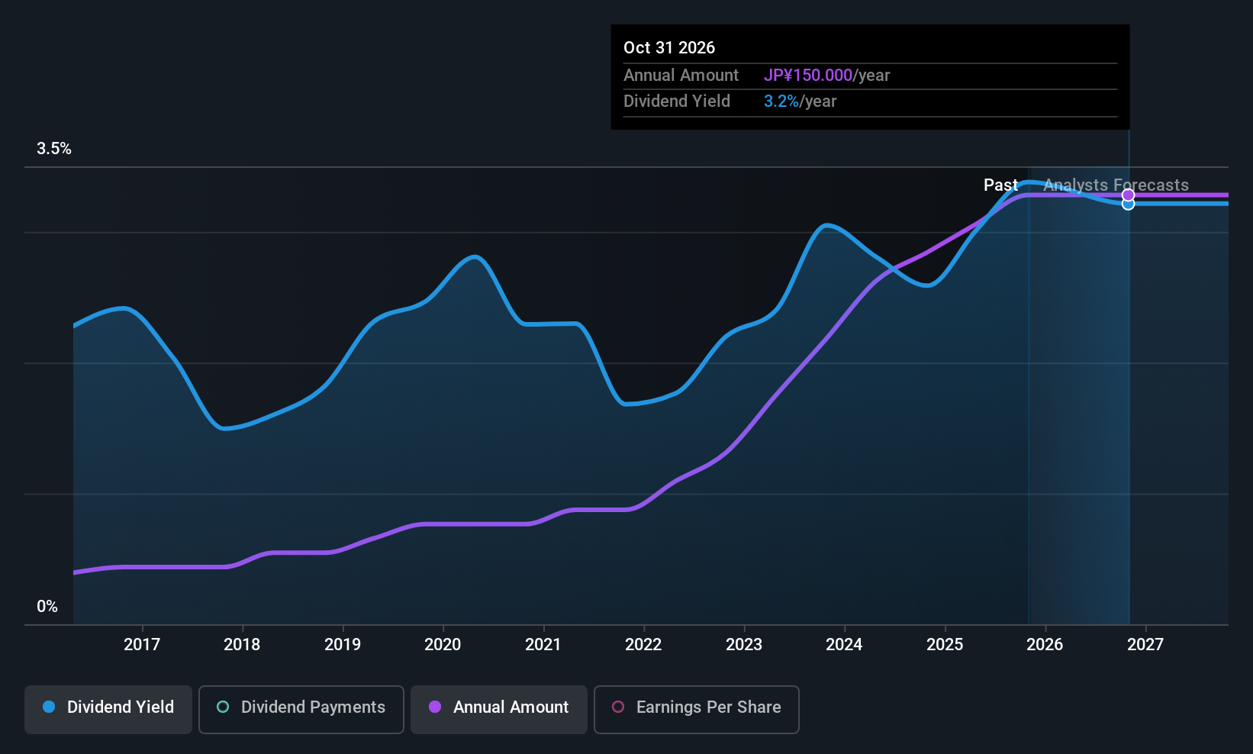Switch to the Past section label
Viewport: 1253px width, 754px height.
[1001, 185]
